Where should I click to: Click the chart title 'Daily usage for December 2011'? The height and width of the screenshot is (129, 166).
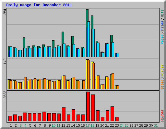pyautogui.click(x=39, y=5)
